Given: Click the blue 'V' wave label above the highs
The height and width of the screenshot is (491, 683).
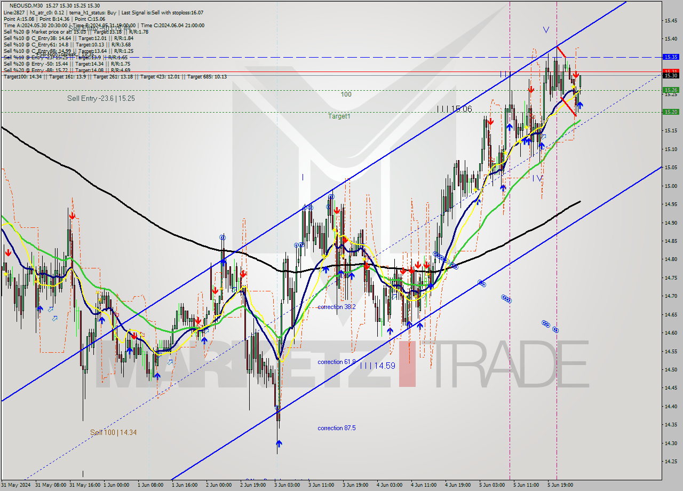Looking at the screenshot, I should click(546, 30).
